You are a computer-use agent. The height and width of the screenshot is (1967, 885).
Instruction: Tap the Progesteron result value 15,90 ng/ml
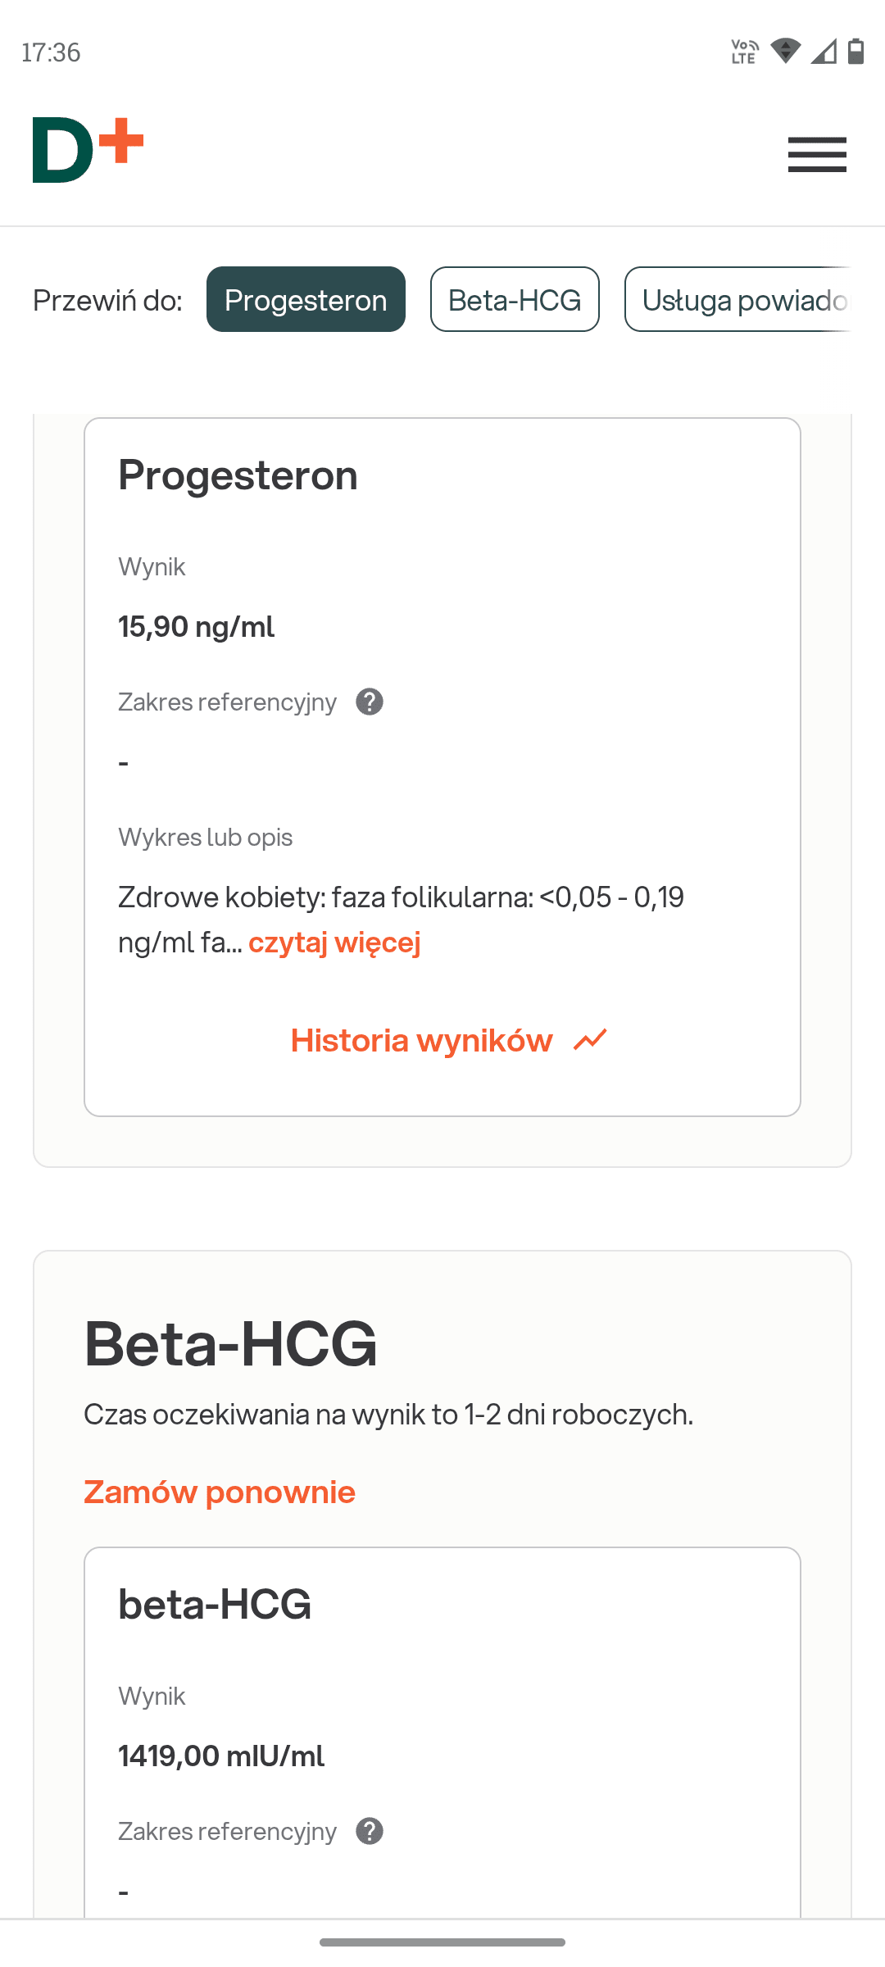(x=197, y=627)
